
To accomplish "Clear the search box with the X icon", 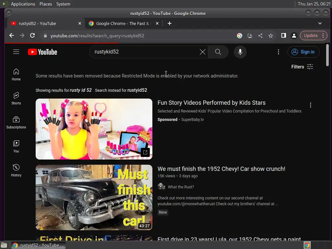I will point(202,52).
